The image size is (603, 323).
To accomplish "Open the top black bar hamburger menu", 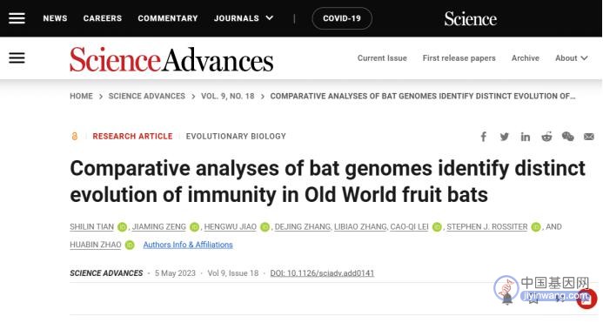I will point(17,18).
